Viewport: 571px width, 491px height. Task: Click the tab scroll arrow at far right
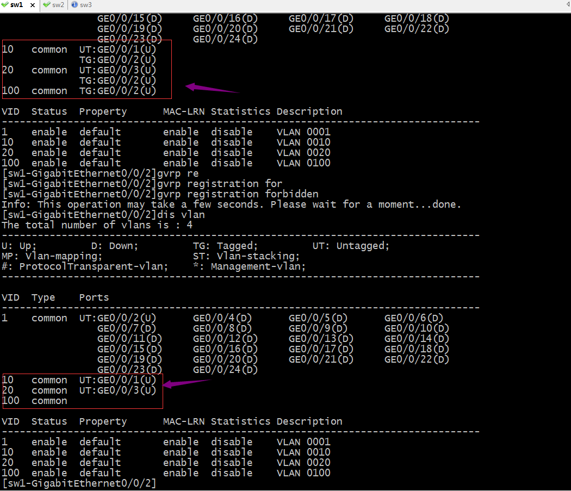pos(568,4)
